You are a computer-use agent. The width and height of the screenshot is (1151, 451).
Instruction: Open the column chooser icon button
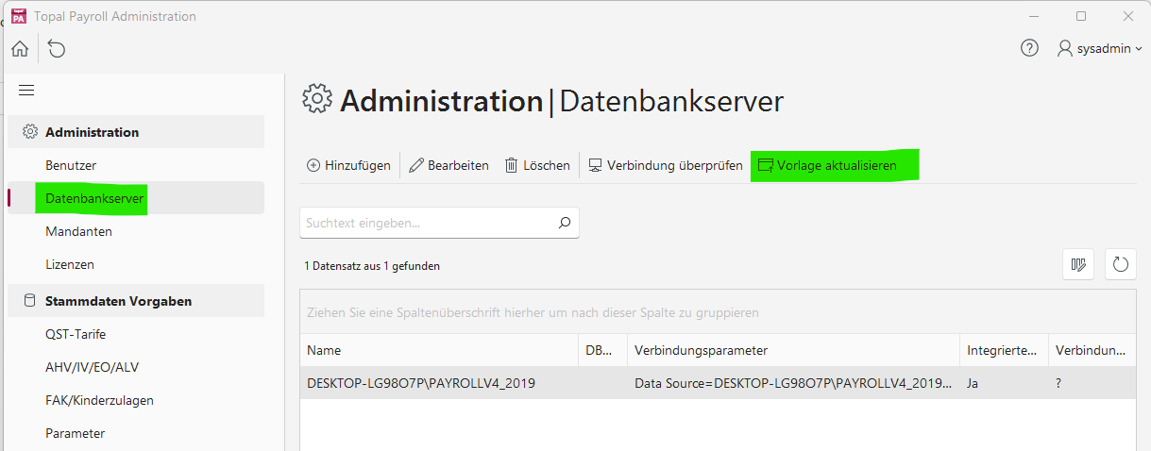coord(1077,265)
